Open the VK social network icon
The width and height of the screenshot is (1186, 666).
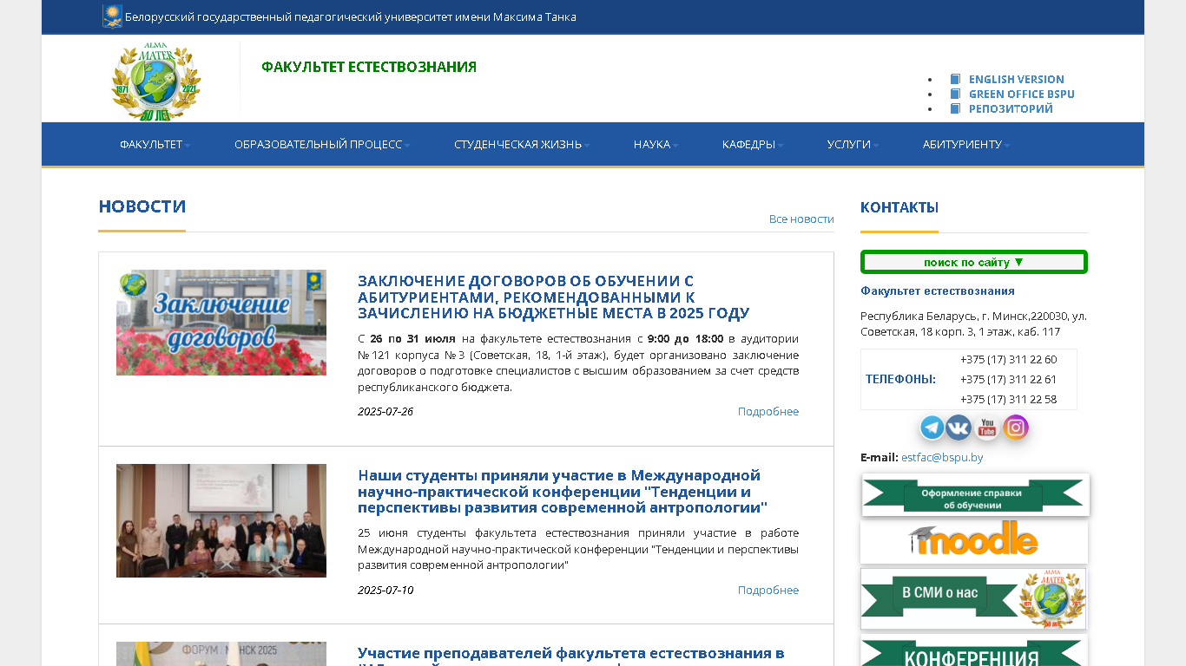click(x=959, y=428)
